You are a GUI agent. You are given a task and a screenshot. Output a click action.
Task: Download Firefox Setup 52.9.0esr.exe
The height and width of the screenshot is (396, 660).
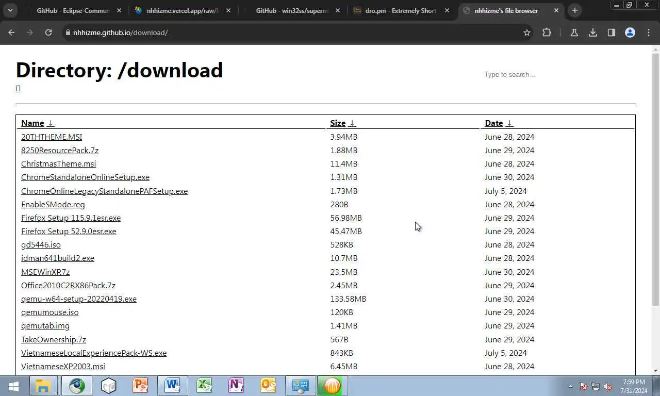click(69, 231)
